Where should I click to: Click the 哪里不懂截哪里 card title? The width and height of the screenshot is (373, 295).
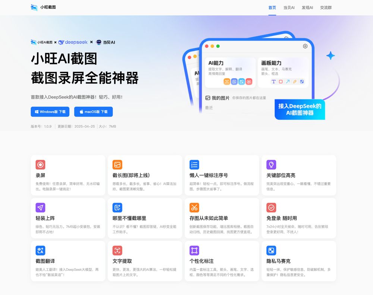pos(129,218)
